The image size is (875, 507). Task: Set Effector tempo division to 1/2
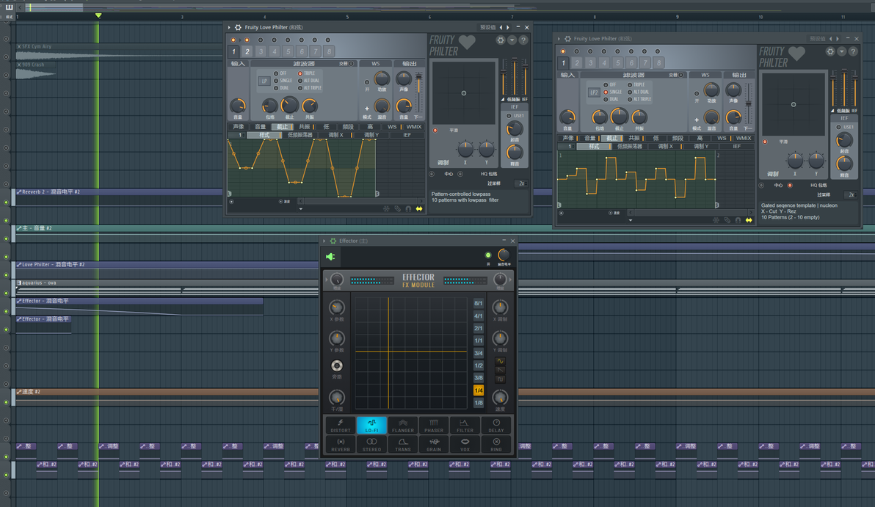(x=478, y=365)
